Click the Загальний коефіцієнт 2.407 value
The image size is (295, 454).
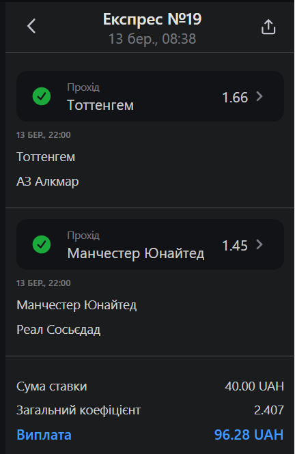coord(269,410)
